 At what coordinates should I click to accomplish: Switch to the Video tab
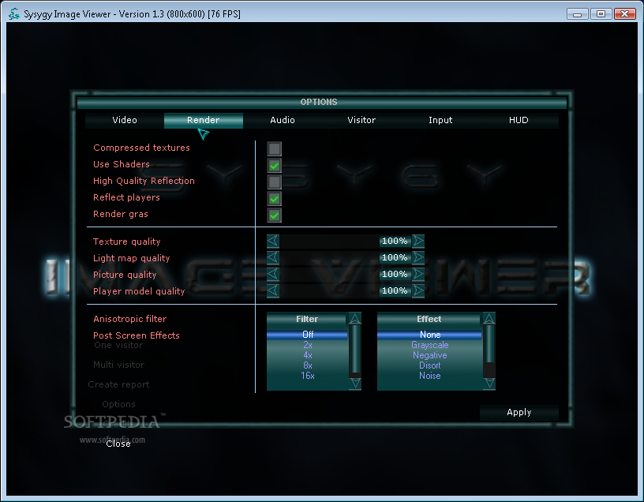(125, 120)
